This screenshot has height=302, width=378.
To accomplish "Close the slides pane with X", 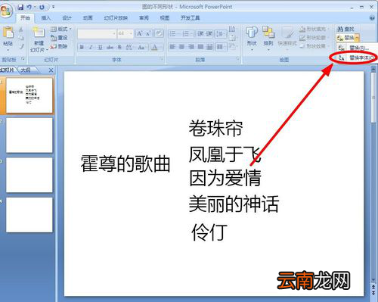I will point(51,70).
